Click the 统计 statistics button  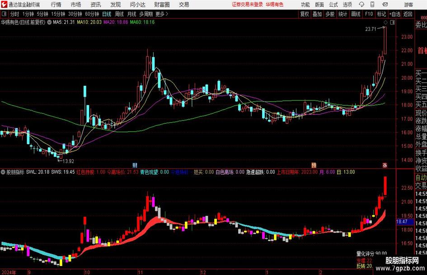coord(343,14)
